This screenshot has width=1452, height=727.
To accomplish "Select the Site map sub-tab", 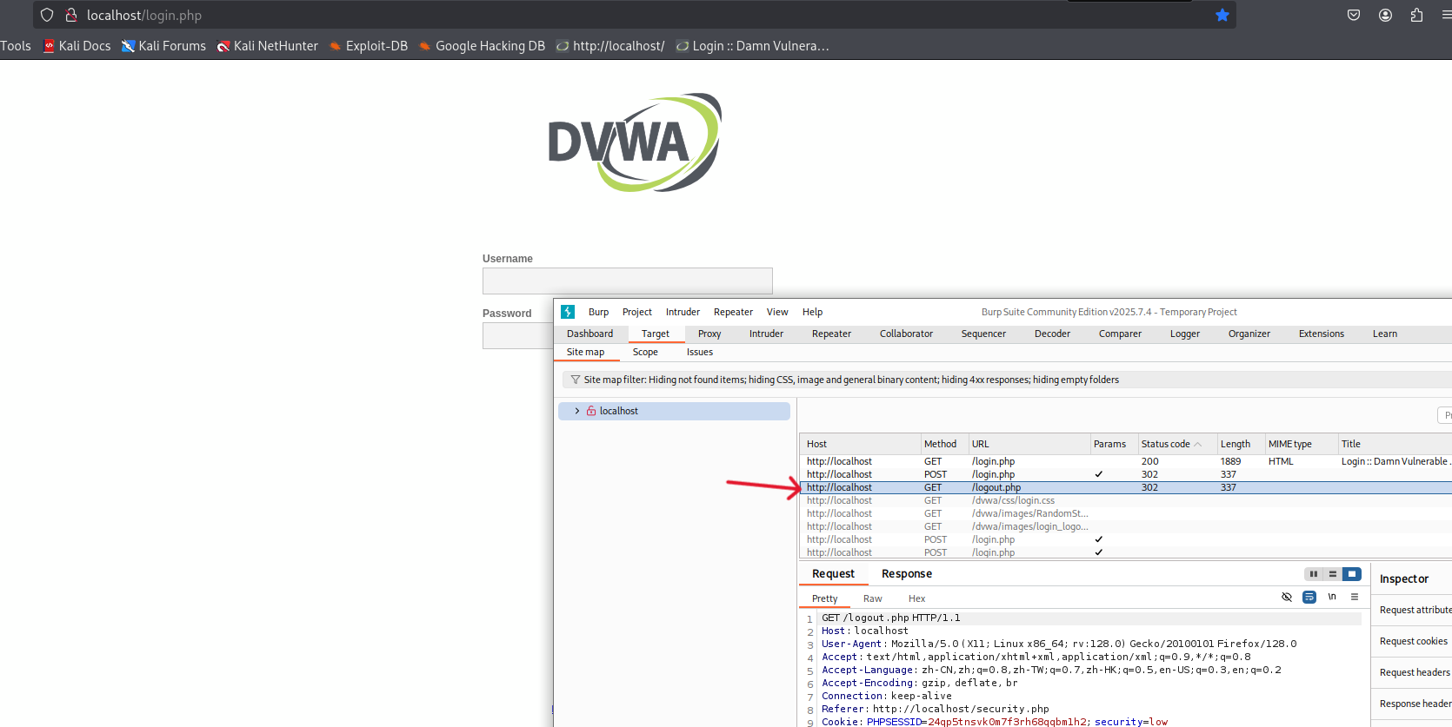I will [x=585, y=352].
